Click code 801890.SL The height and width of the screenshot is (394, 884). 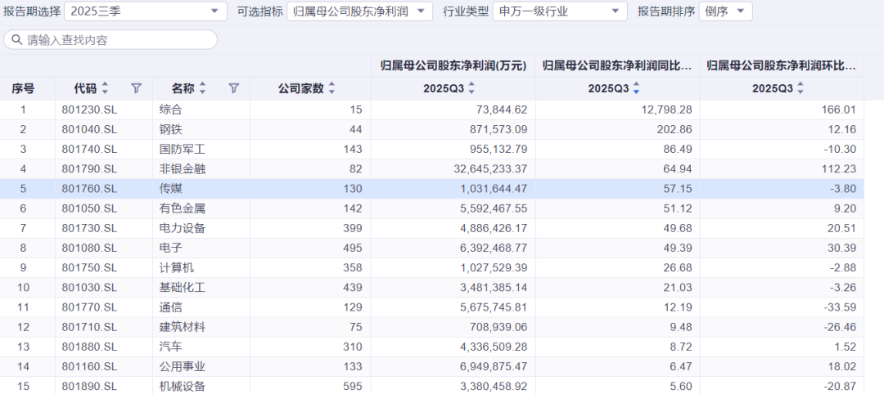click(90, 387)
